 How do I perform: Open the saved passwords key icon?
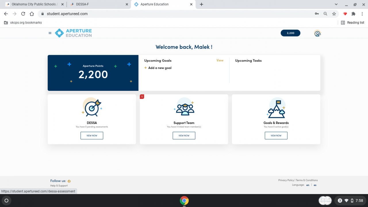coord(317,14)
